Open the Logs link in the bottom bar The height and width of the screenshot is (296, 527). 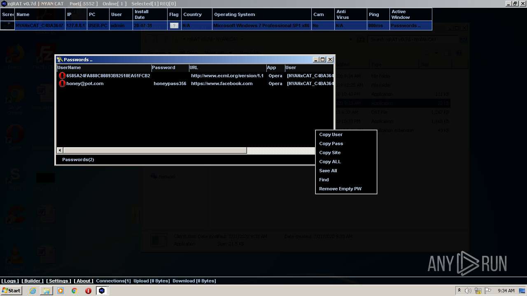(x=10, y=281)
